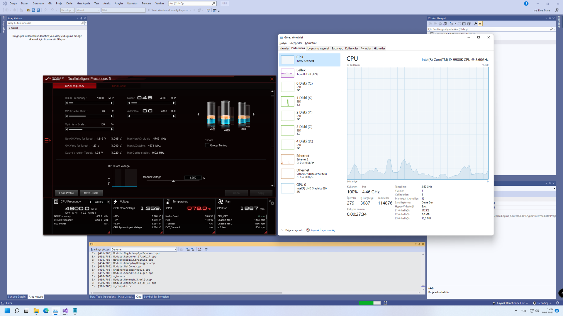Open the Derleme output source dropdown

175,250
